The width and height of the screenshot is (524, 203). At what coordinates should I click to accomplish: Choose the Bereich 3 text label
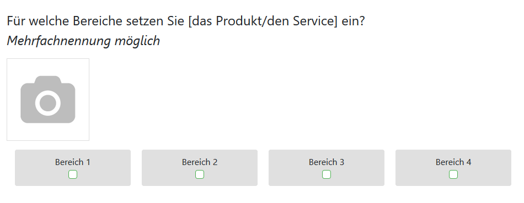[327, 162]
